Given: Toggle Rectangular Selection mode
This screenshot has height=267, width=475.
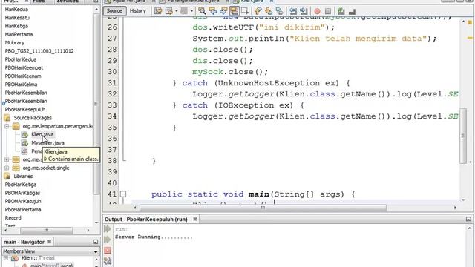Looking at the screenshot, I should pyautogui.click(x=245, y=11).
